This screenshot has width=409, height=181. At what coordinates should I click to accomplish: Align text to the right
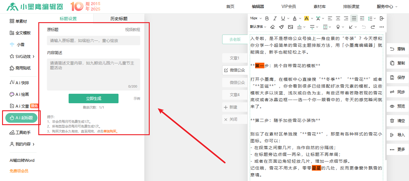pos(346,18)
